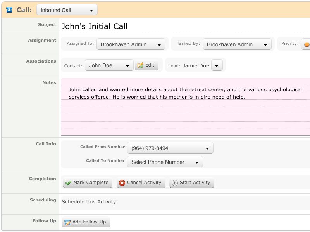The image size is (310, 232).
Task: Click the Call Info section label
Action: pyautogui.click(x=46, y=144)
